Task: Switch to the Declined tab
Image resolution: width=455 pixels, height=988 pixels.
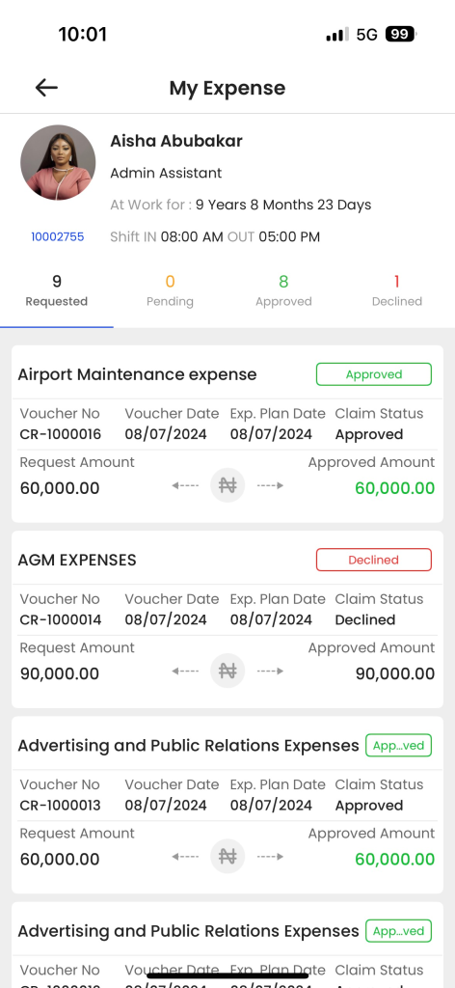Action: pyautogui.click(x=397, y=290)
